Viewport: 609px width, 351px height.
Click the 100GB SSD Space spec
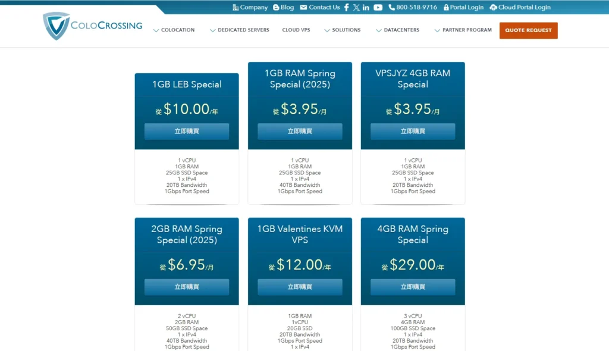(x=413, y=328)
